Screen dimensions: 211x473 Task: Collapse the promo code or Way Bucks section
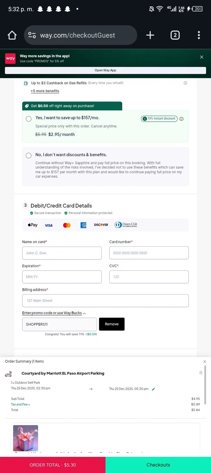84,313
